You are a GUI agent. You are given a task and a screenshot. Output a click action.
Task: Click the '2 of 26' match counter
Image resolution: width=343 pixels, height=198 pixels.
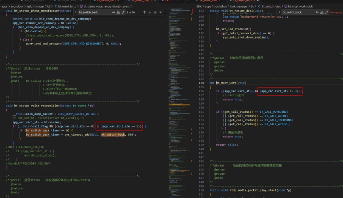130,12
